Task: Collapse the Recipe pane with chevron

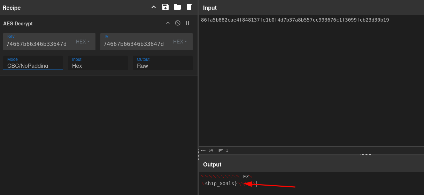Action: [154, 7]
